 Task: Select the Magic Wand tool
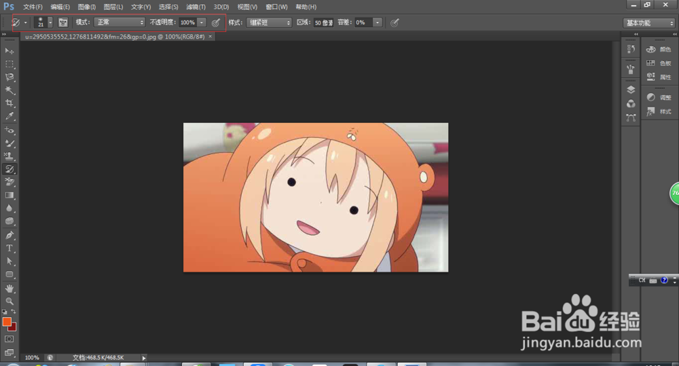9,90
